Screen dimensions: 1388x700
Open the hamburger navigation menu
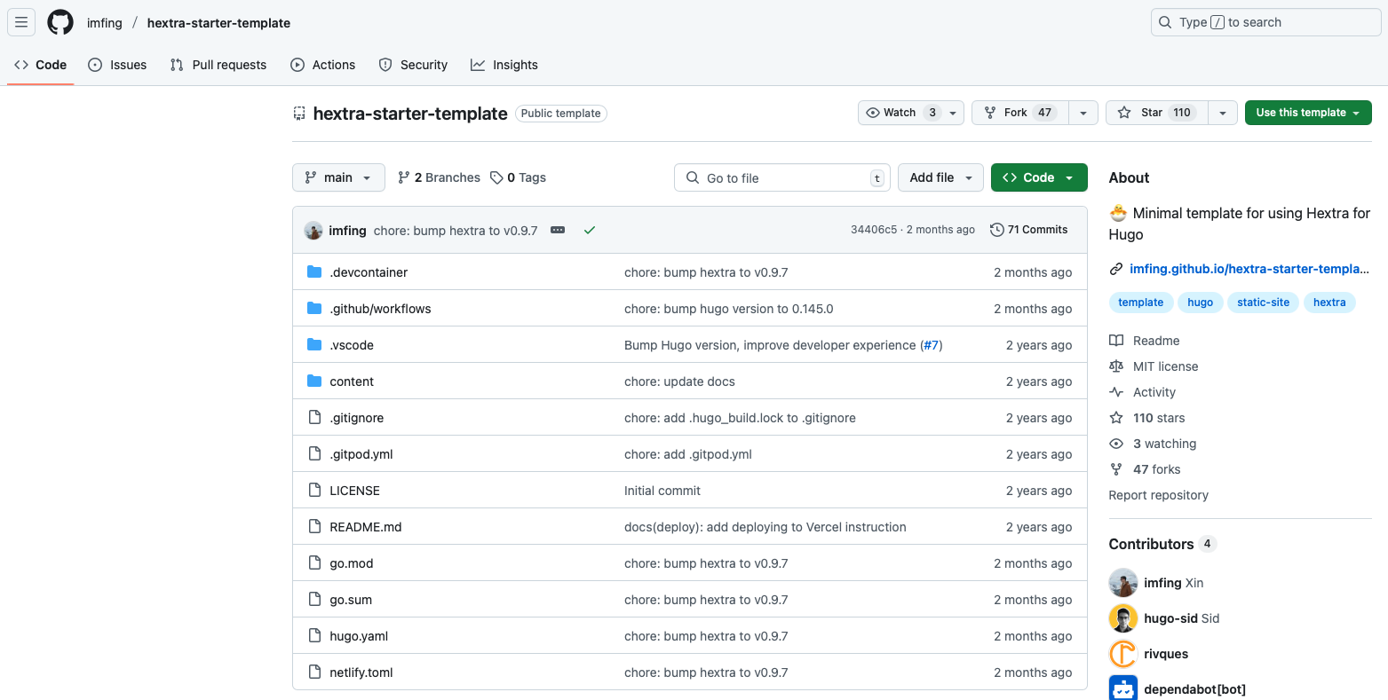[21, 22]
